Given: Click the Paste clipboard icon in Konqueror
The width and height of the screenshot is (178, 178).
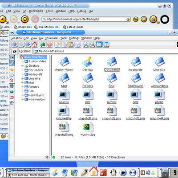Looking at the screenshot, I should 71,44.
